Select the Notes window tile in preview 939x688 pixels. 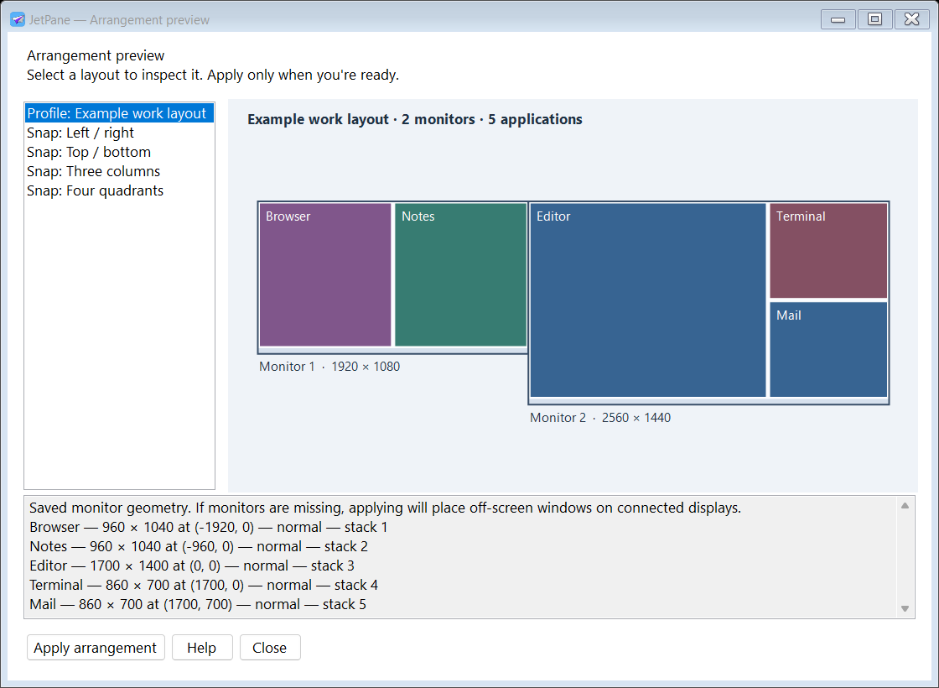tap(460, 274)
